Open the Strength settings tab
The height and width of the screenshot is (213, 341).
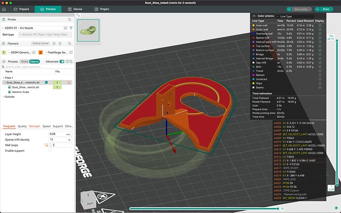click(x=35, y=126)
